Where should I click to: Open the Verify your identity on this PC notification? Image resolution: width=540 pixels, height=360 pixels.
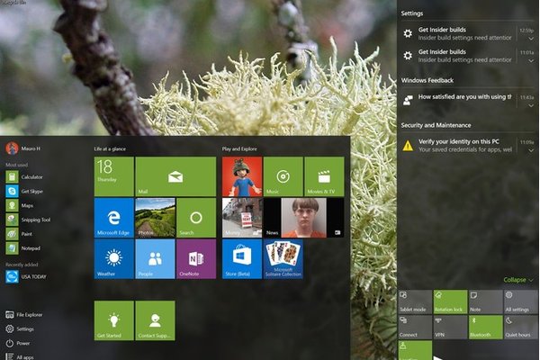click(465, 146)
